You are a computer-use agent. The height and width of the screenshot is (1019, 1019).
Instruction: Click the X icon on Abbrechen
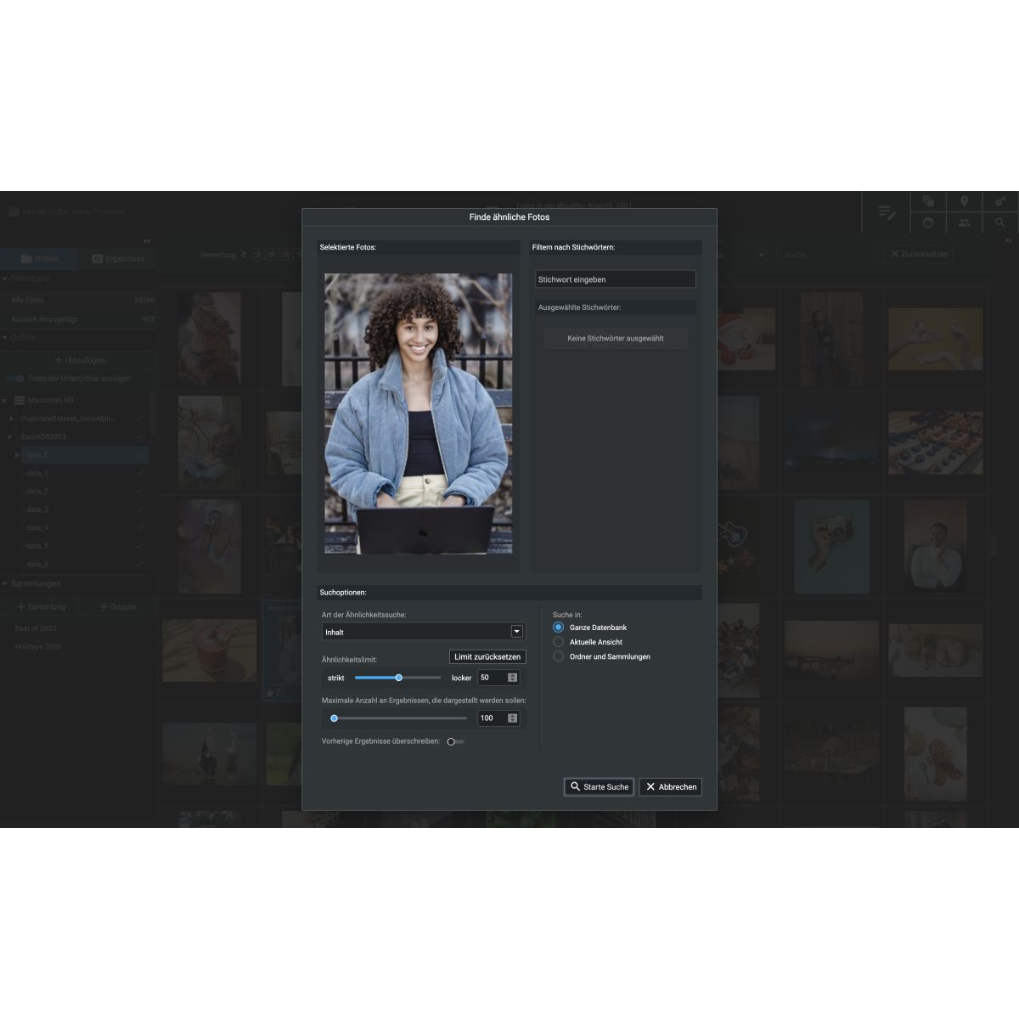pos(650,786)
